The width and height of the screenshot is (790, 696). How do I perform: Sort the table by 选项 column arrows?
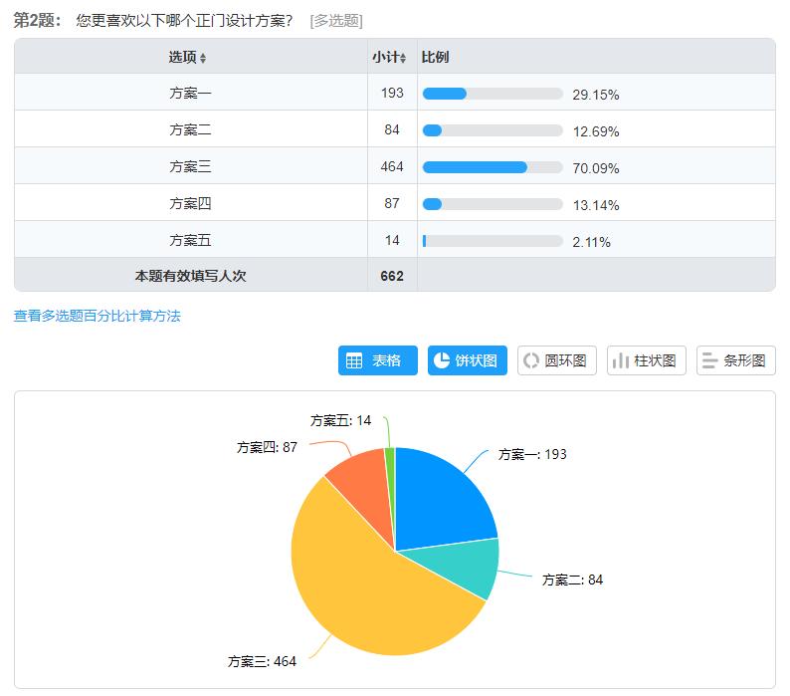click(203, 59)
